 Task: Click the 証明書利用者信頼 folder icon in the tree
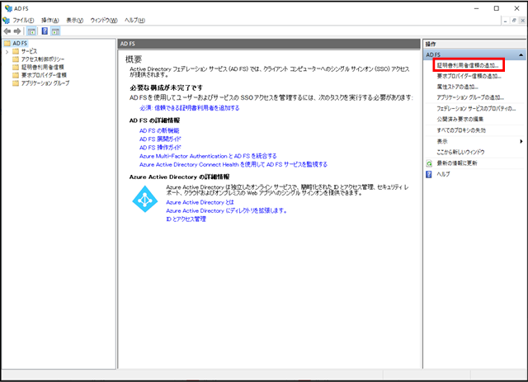pyautogui.click(x=16, y=67)
